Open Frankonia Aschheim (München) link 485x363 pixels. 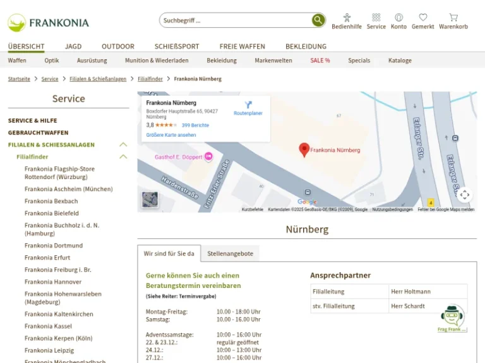click(69, 189)
